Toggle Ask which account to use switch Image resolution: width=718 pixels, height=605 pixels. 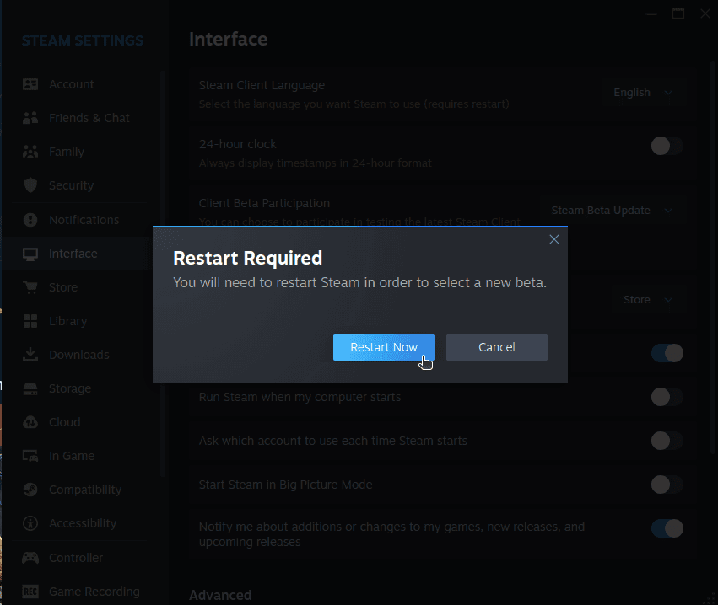click(667, 441)
